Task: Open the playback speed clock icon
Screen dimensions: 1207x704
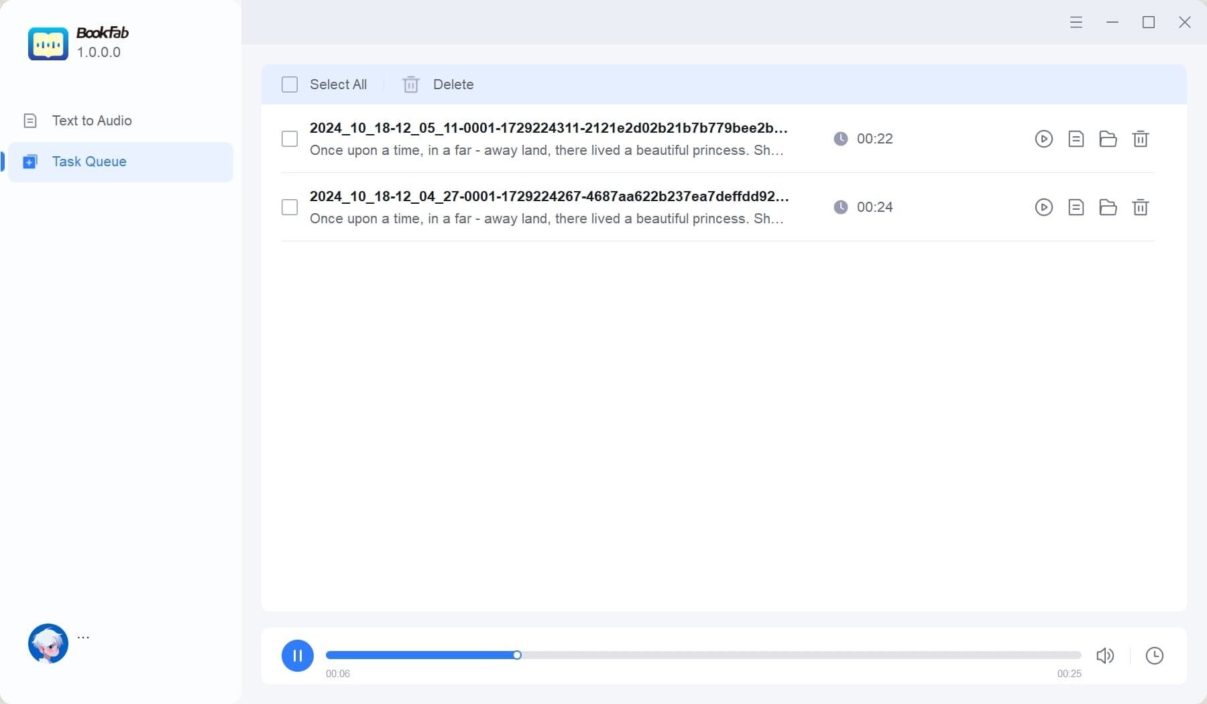Action: (x=1155, y=656)
